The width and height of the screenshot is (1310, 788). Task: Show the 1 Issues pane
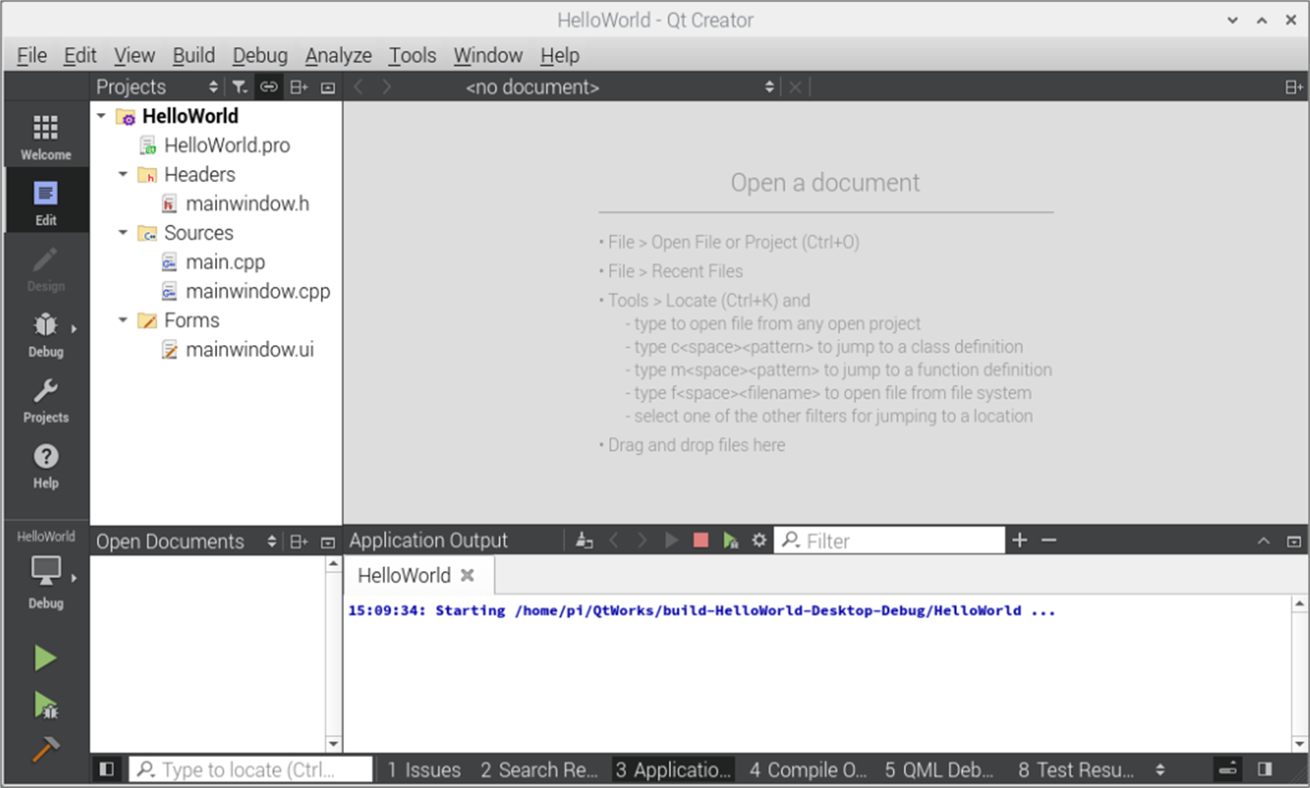pyautogui.click(x=424, y=770)
